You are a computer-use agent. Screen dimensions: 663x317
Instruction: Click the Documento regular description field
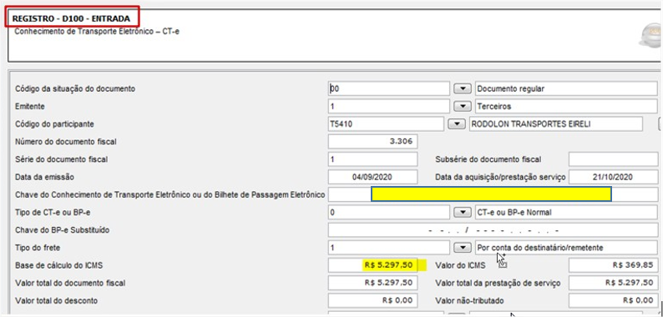pyautogui.click(x=566, y=88)
